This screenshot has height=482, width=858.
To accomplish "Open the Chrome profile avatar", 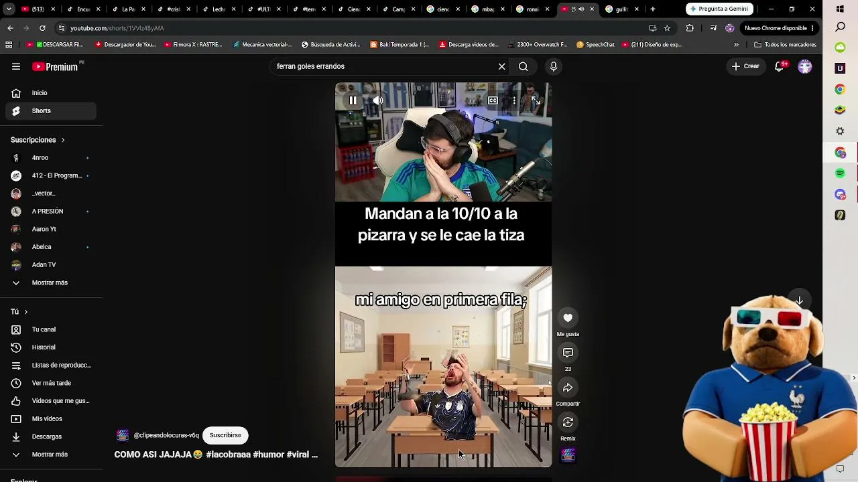I will coord(730,28).
